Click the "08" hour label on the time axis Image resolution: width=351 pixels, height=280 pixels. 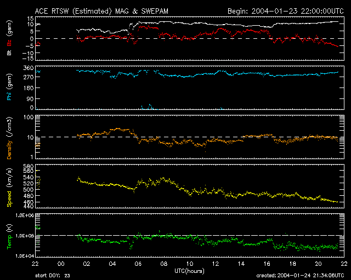click(x=164, y=264)
